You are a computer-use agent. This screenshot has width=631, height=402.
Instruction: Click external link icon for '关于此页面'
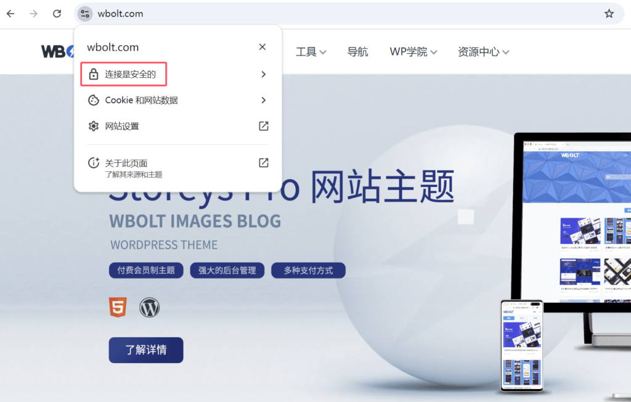point(264,163)
